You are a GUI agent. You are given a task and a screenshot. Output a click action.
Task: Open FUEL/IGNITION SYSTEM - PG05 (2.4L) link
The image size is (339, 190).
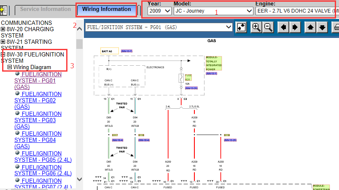click(43, 157)
